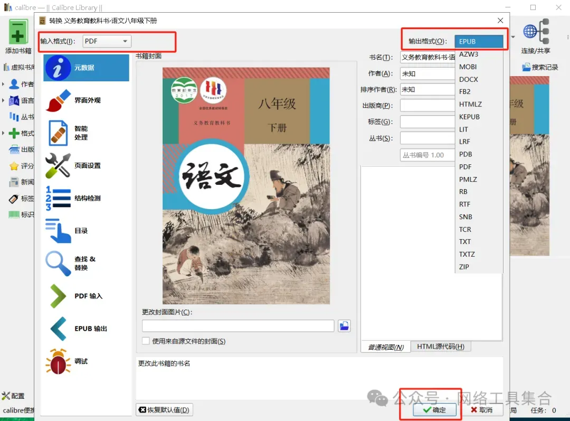Select TXT output format
570x421 pixels.
point(479,241)
